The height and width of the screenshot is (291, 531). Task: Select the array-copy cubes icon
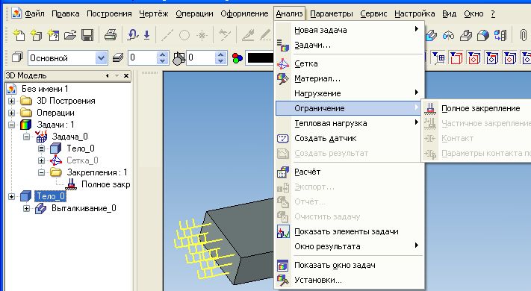(x=500, y=35)
